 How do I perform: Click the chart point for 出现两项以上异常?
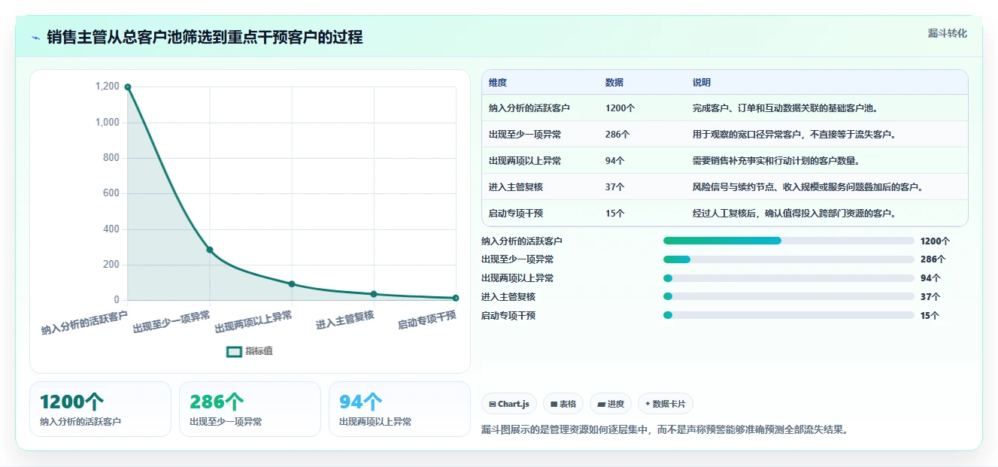point(292,284)
